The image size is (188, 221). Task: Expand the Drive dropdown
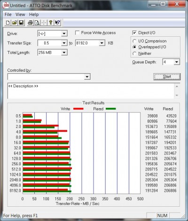pos(64,34)
